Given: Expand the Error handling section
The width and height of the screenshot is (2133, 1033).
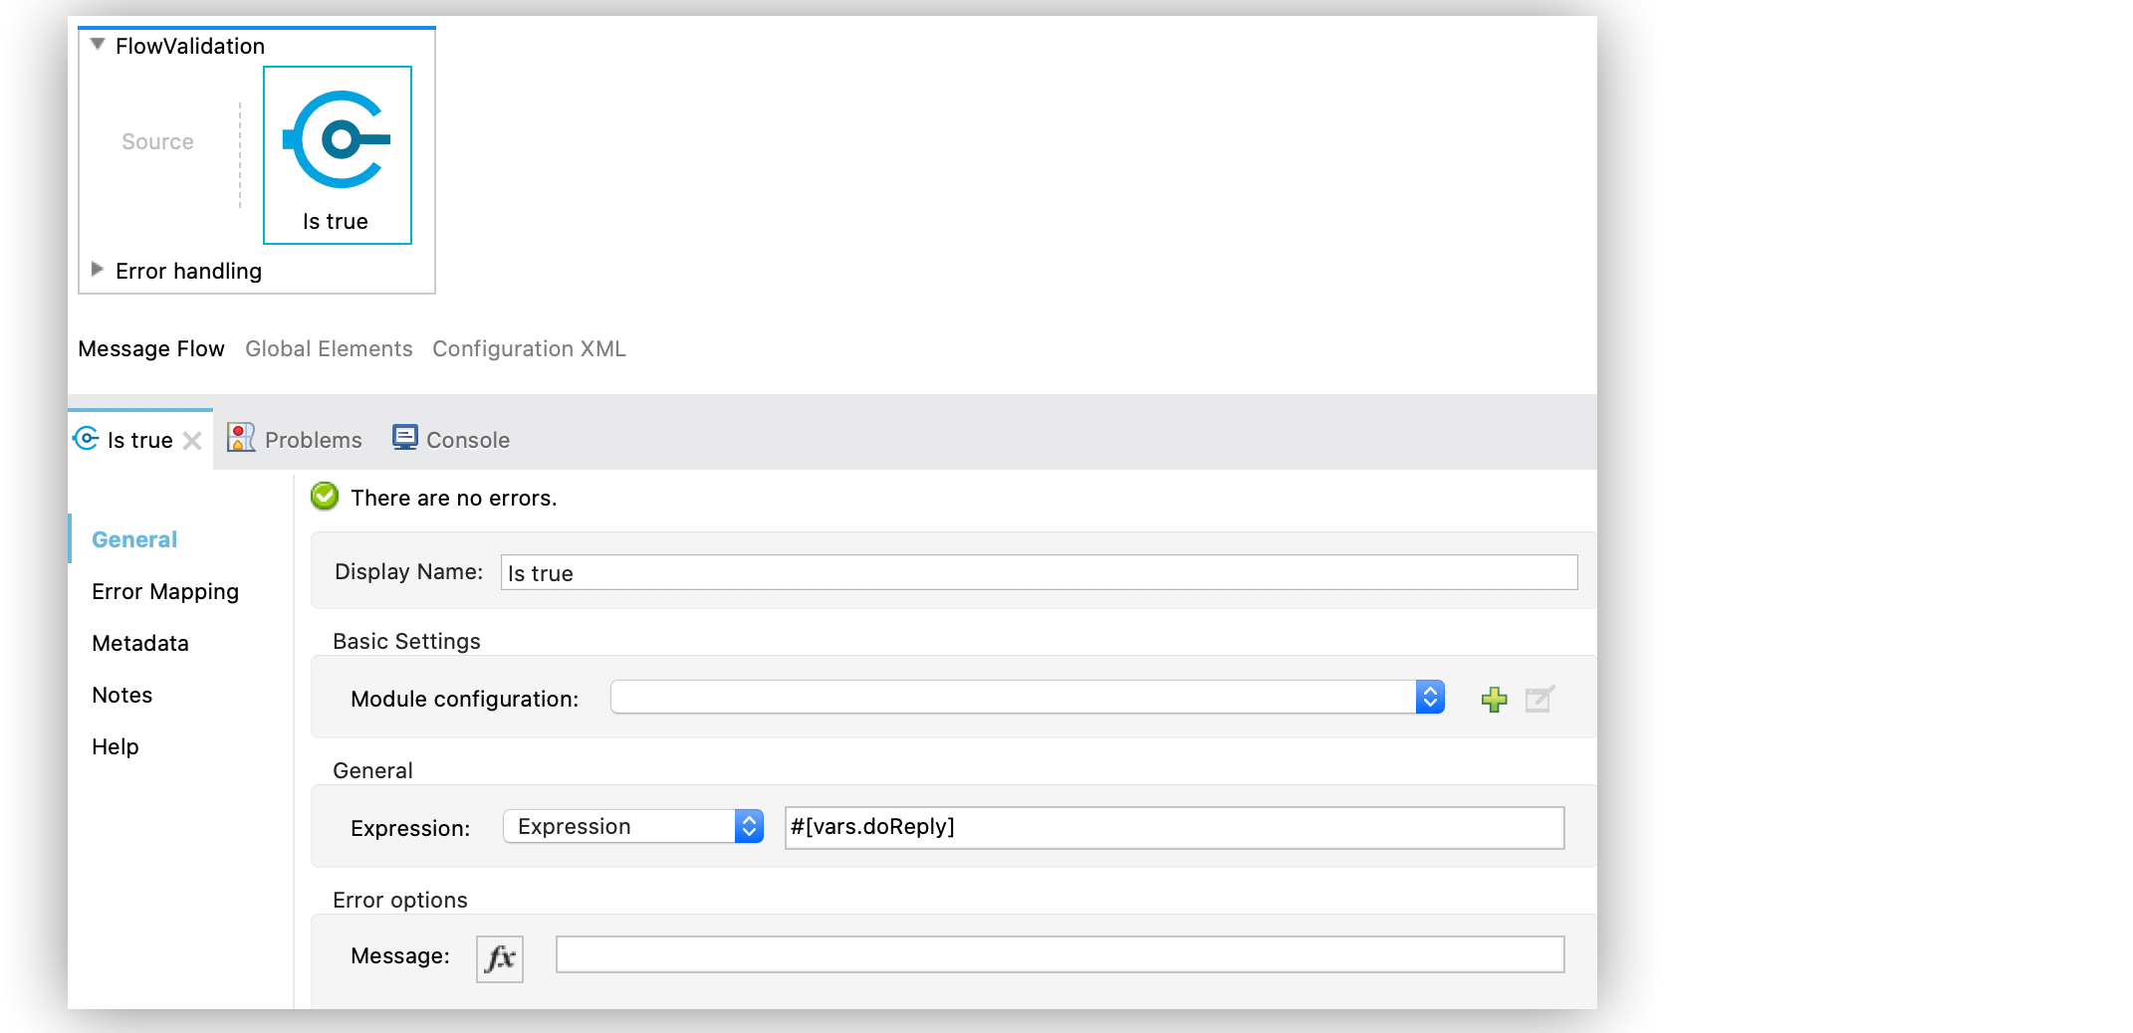Looking at the screenshot, I should pos(98,270).
